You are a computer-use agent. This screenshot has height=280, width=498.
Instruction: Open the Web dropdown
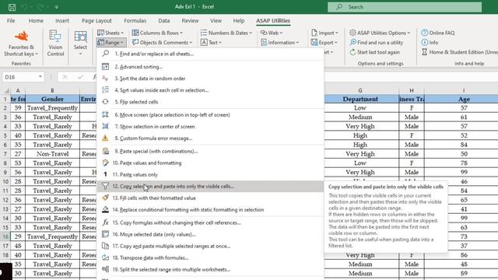[x=272, y=33]
